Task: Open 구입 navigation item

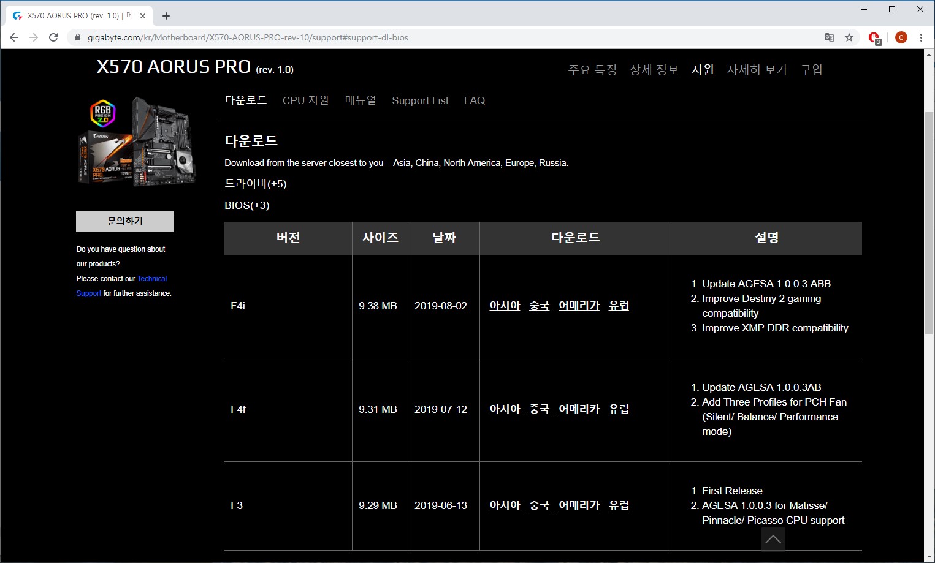Action: point(811,70)
